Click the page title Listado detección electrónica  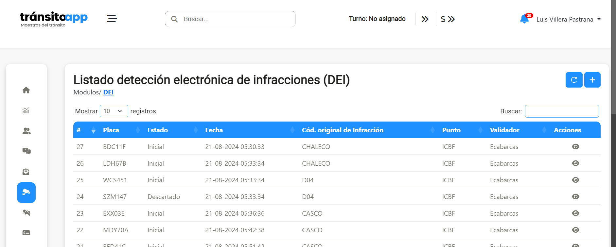(211, 80)
